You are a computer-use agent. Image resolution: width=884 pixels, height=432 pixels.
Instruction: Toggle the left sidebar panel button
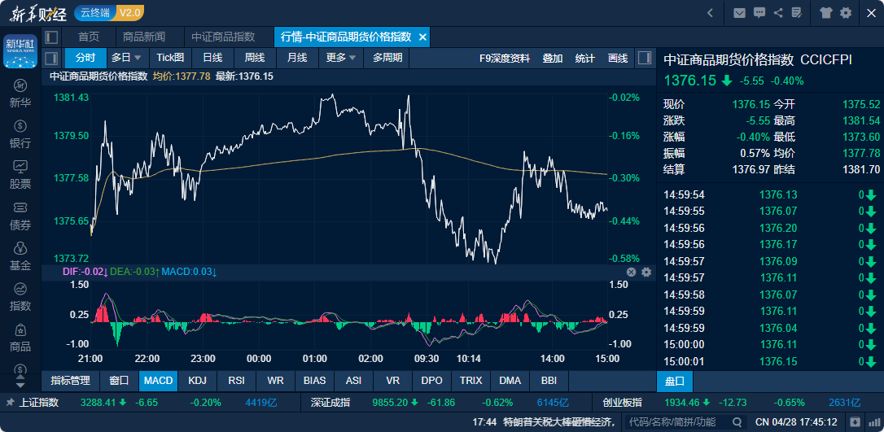51,37
